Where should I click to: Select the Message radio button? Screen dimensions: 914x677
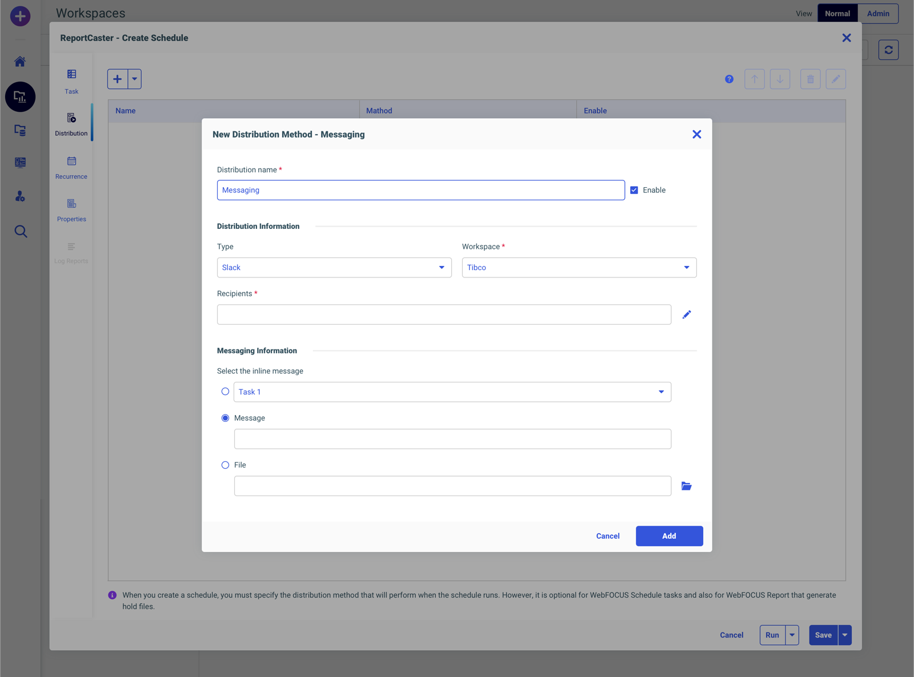pos(225,418)
